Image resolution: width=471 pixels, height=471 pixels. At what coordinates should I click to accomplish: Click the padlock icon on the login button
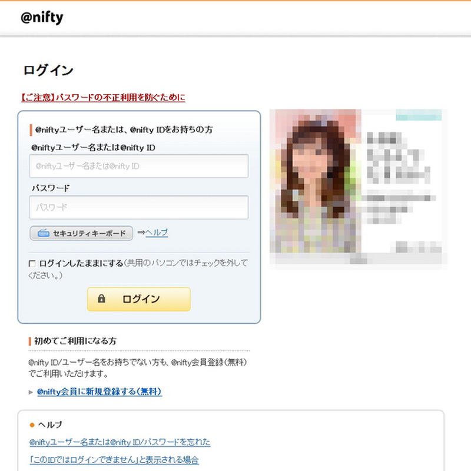coord(101,298)
